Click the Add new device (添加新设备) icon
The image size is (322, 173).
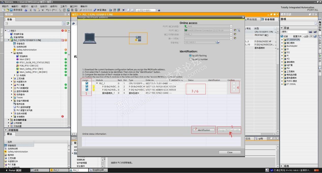pos(11,34)
